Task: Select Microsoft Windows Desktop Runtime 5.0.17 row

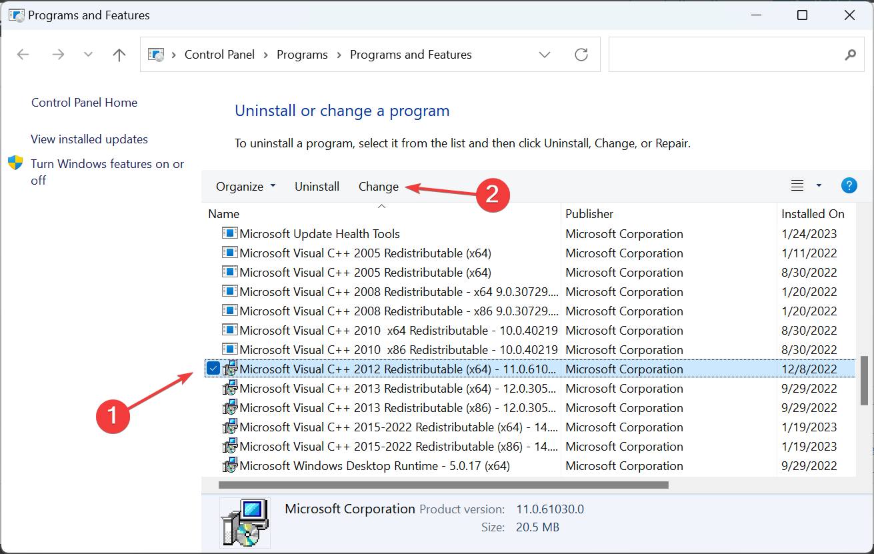Action: (x=529, y=466)
